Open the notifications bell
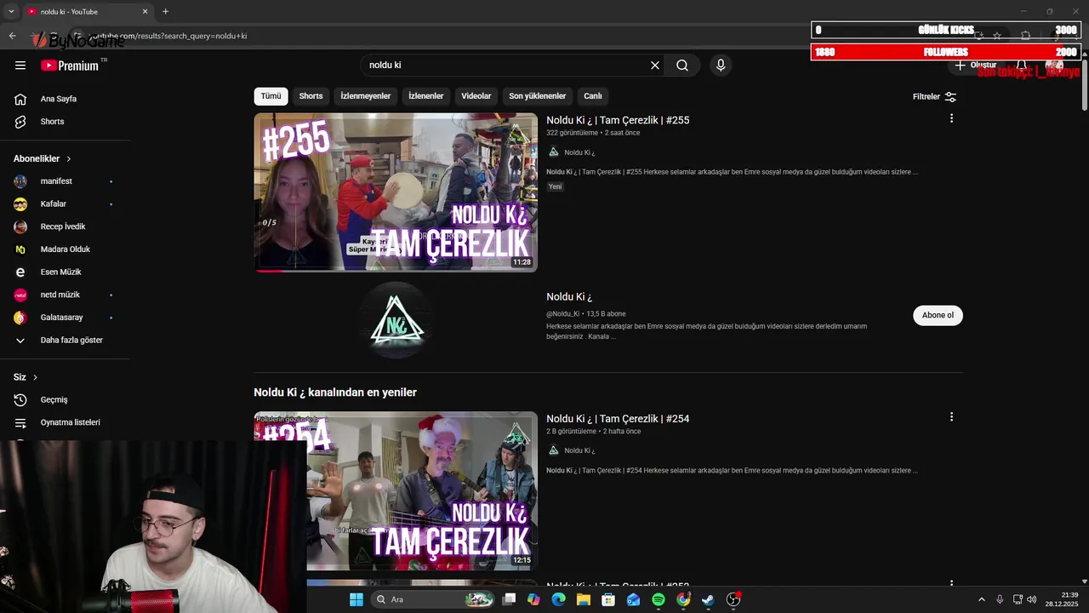The height and width of the screenshot is (613, 1089). pos(1022,66)
